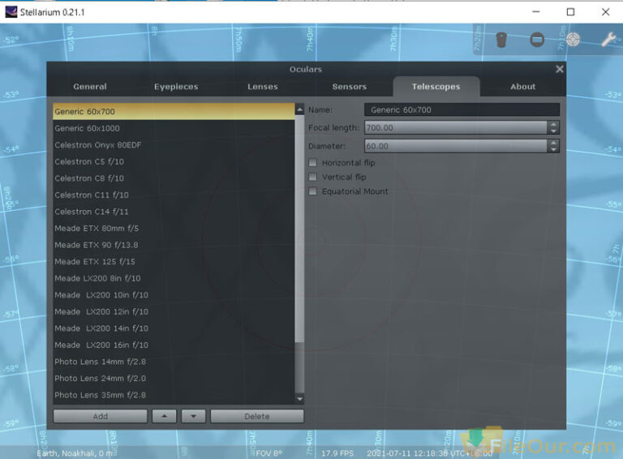Minimize the Stellarium window
This screenshot has height=459, width=623.
(x=535, y=12)
